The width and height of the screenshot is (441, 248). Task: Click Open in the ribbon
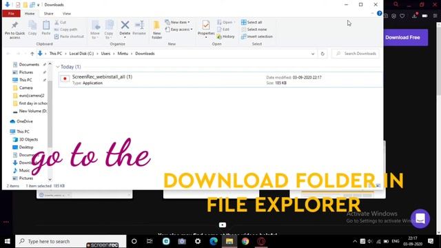coord(227,22)
